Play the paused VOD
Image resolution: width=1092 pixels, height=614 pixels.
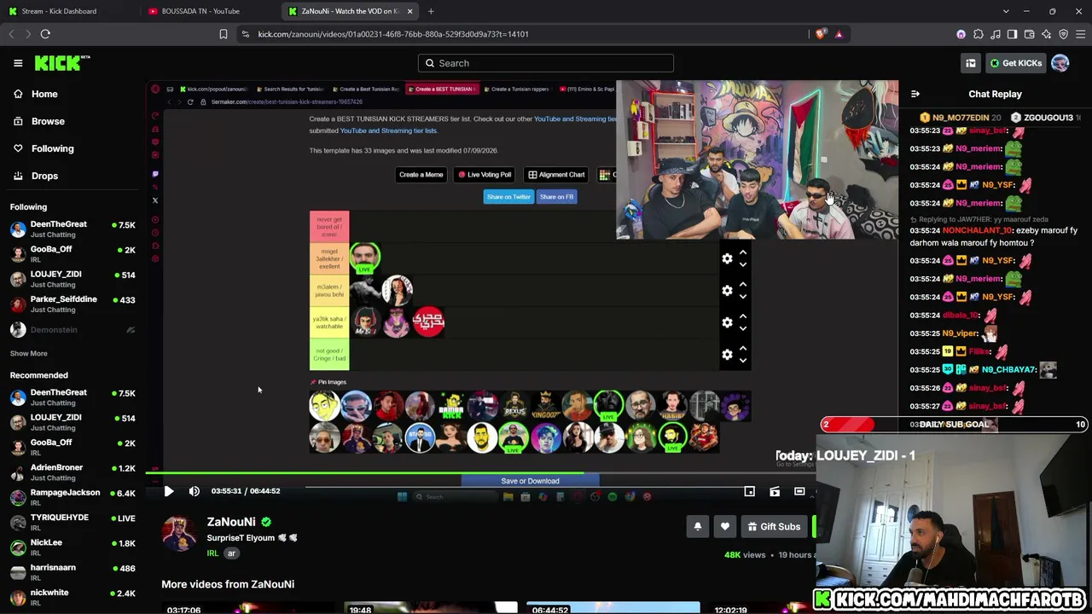coord(169,491)
